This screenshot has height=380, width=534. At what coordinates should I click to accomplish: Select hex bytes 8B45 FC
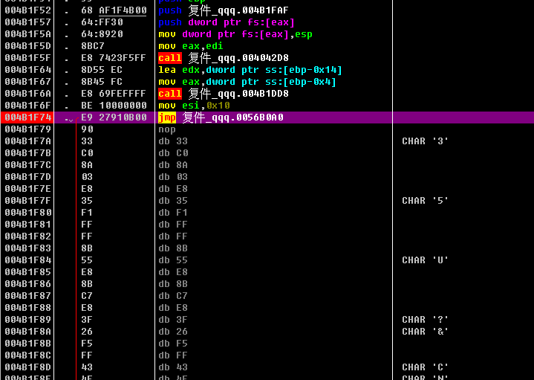[102, 82]
